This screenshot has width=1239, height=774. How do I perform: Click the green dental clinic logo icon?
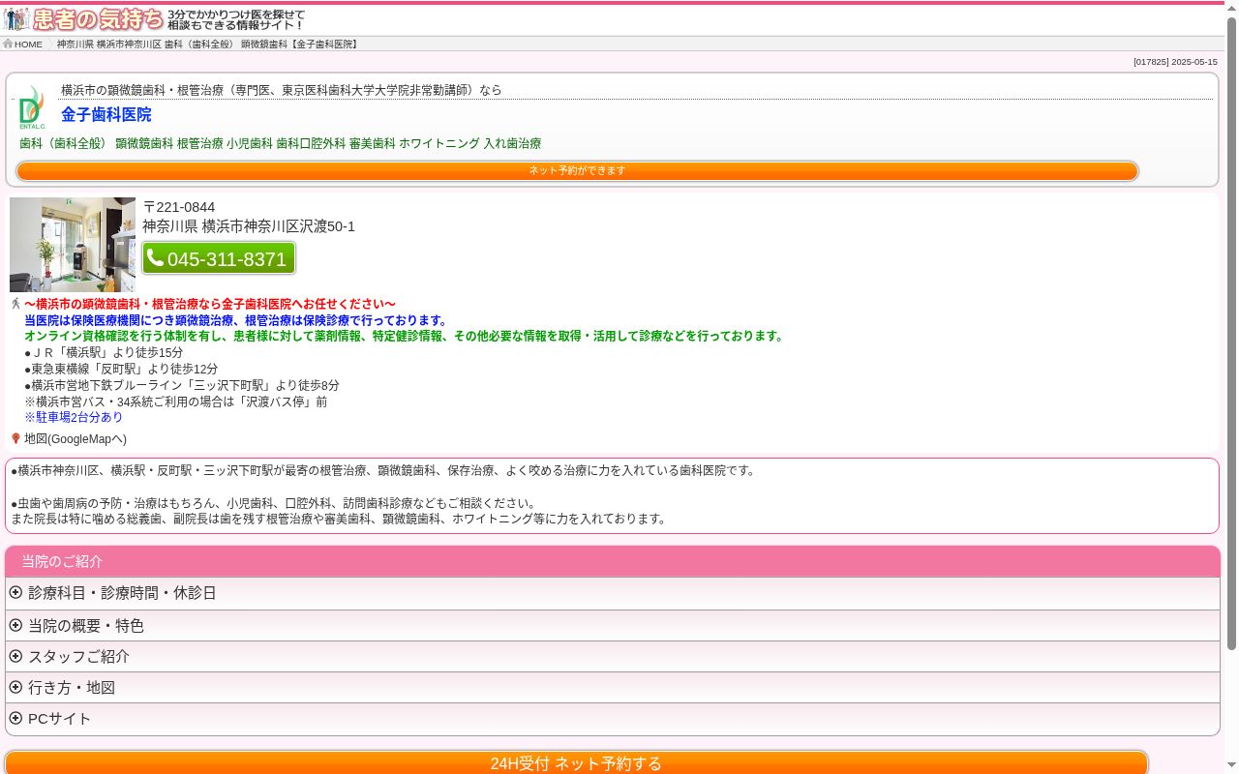pos(32,107)
